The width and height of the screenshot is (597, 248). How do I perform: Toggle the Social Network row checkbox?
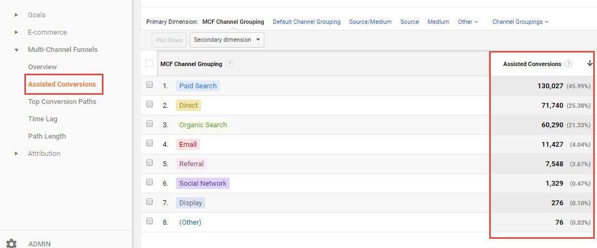click(x=150, y=182)
